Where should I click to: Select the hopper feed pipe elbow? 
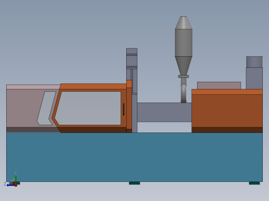(x=184, y=93)
